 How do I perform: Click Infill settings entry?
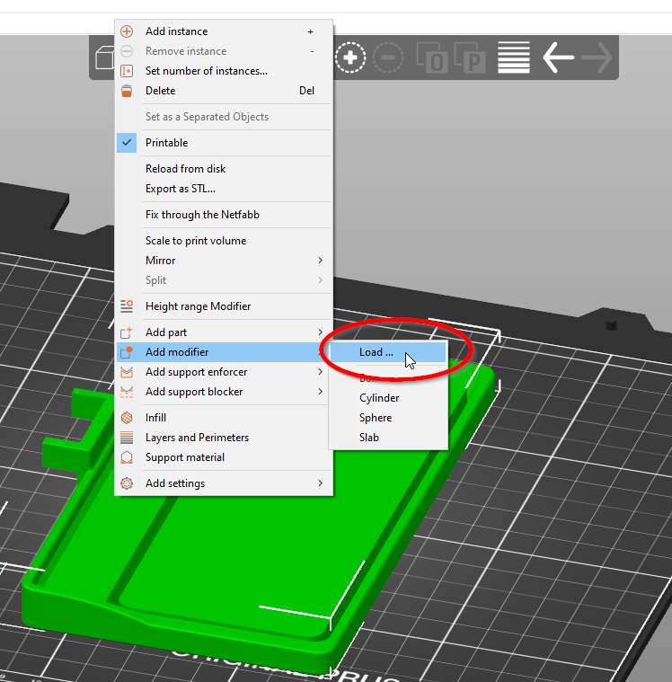coord(224,418)
